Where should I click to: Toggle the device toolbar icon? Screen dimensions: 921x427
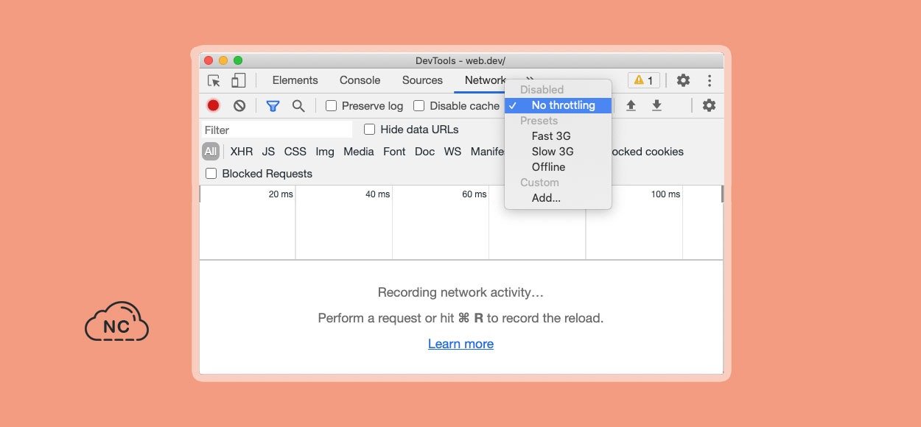coord(238,80)
